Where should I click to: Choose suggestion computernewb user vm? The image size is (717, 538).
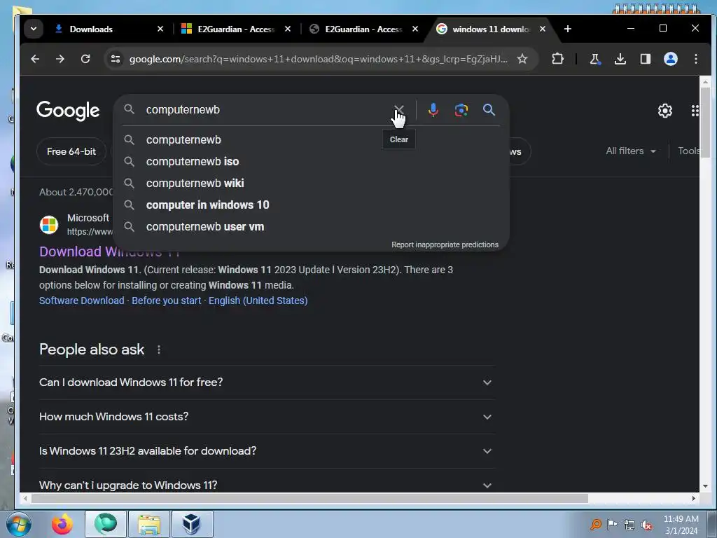(x=311, y=226)
